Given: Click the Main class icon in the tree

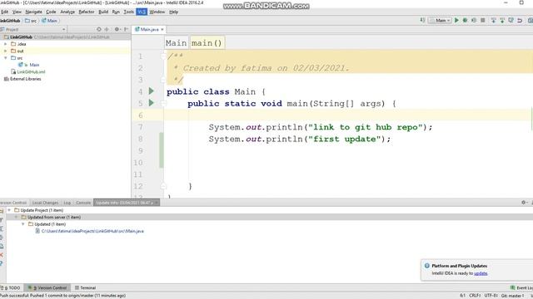Looking at the screenshot, I should tap(21, 65).
